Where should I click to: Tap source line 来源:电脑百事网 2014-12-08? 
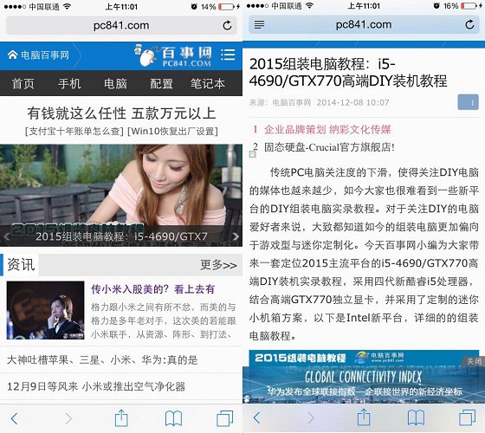click(x=320, y=102)
